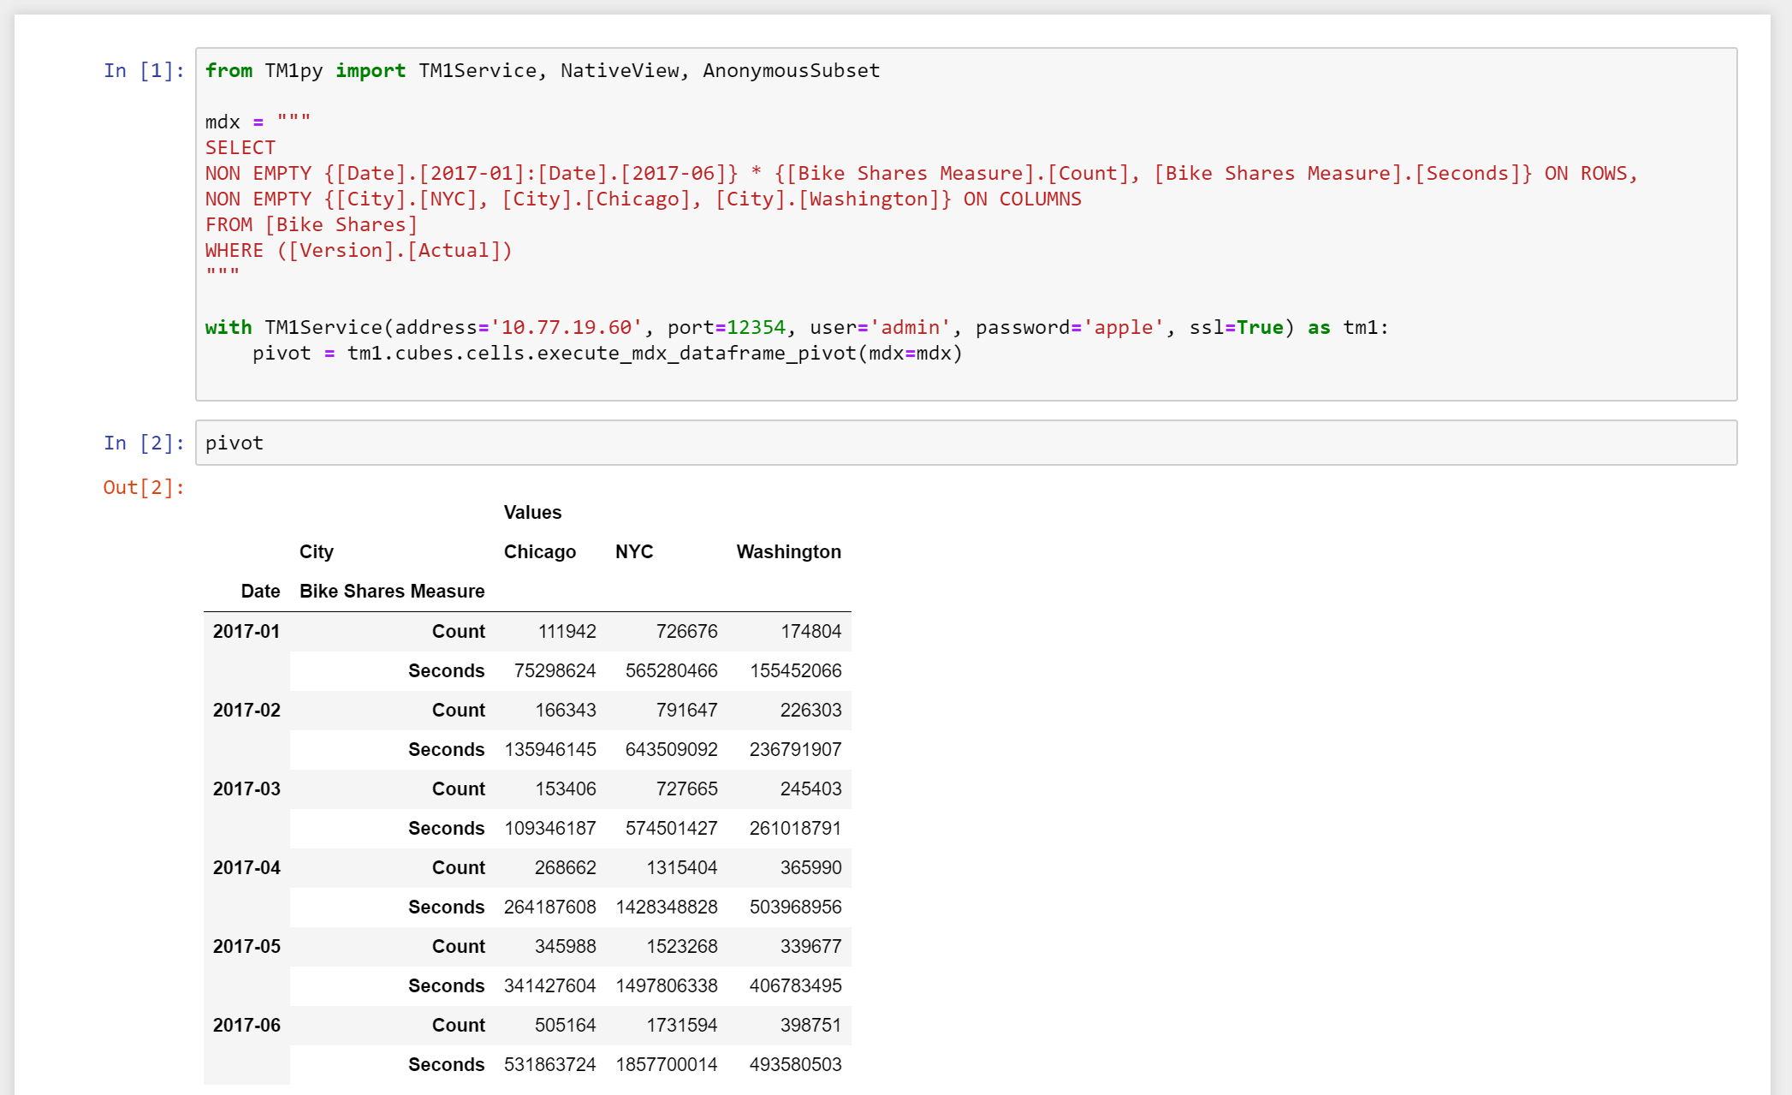Click the second code cell containing pivot
The height and width of the screenshot is (1095, 1792).
click(x=966, y=443)
